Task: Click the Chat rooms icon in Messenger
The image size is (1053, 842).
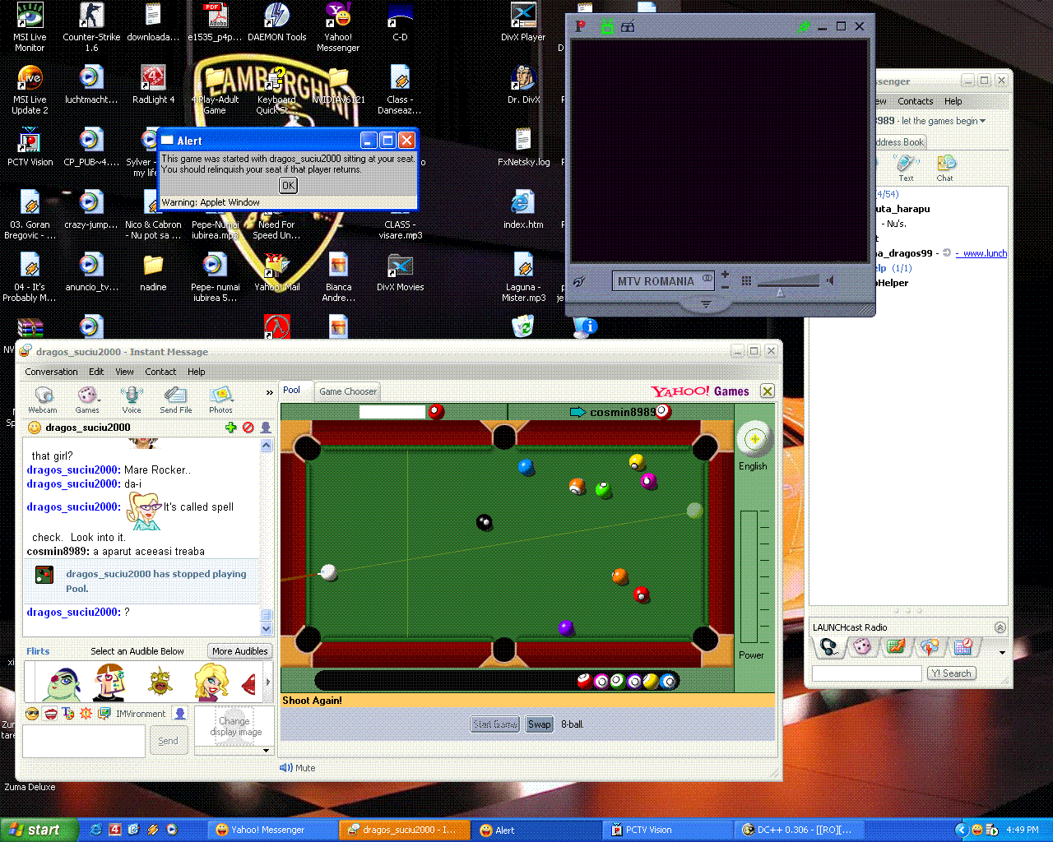Action: coord(945,168)
